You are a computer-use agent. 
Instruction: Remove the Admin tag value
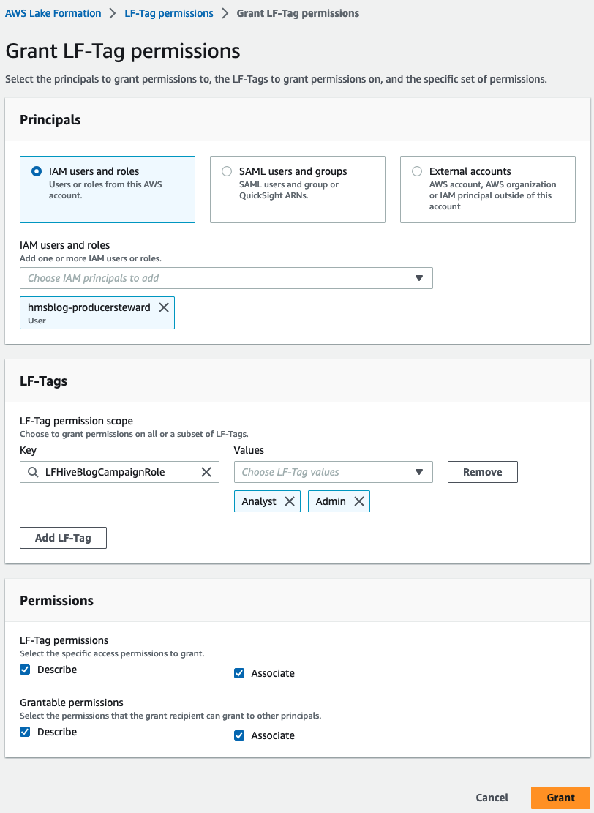[x=359, y=501]
